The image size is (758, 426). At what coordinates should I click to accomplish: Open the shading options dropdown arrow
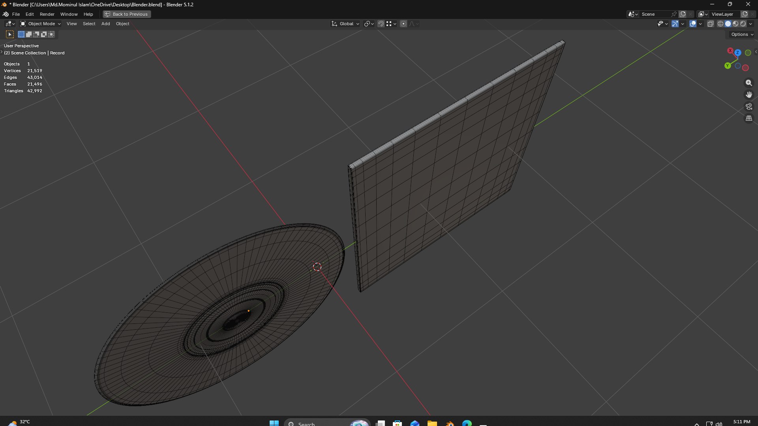click(x=750, y=24)
